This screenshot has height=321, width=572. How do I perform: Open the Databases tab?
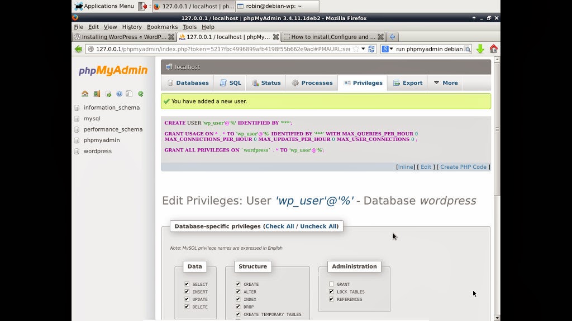(188, 83)
